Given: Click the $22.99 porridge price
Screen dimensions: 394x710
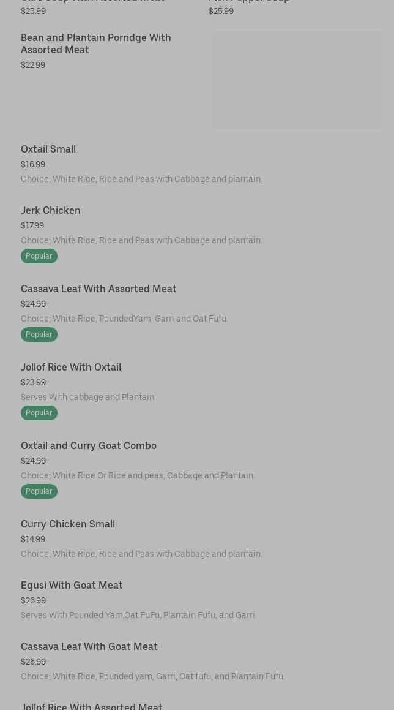Looking at the screenshot, I should (33, 65).
